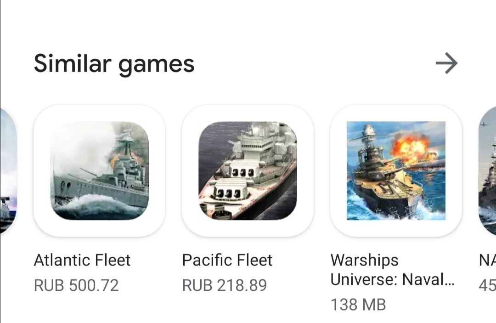Tap the RUB 218.89 price label
The image size is (496, 323).
coord(225,285)
